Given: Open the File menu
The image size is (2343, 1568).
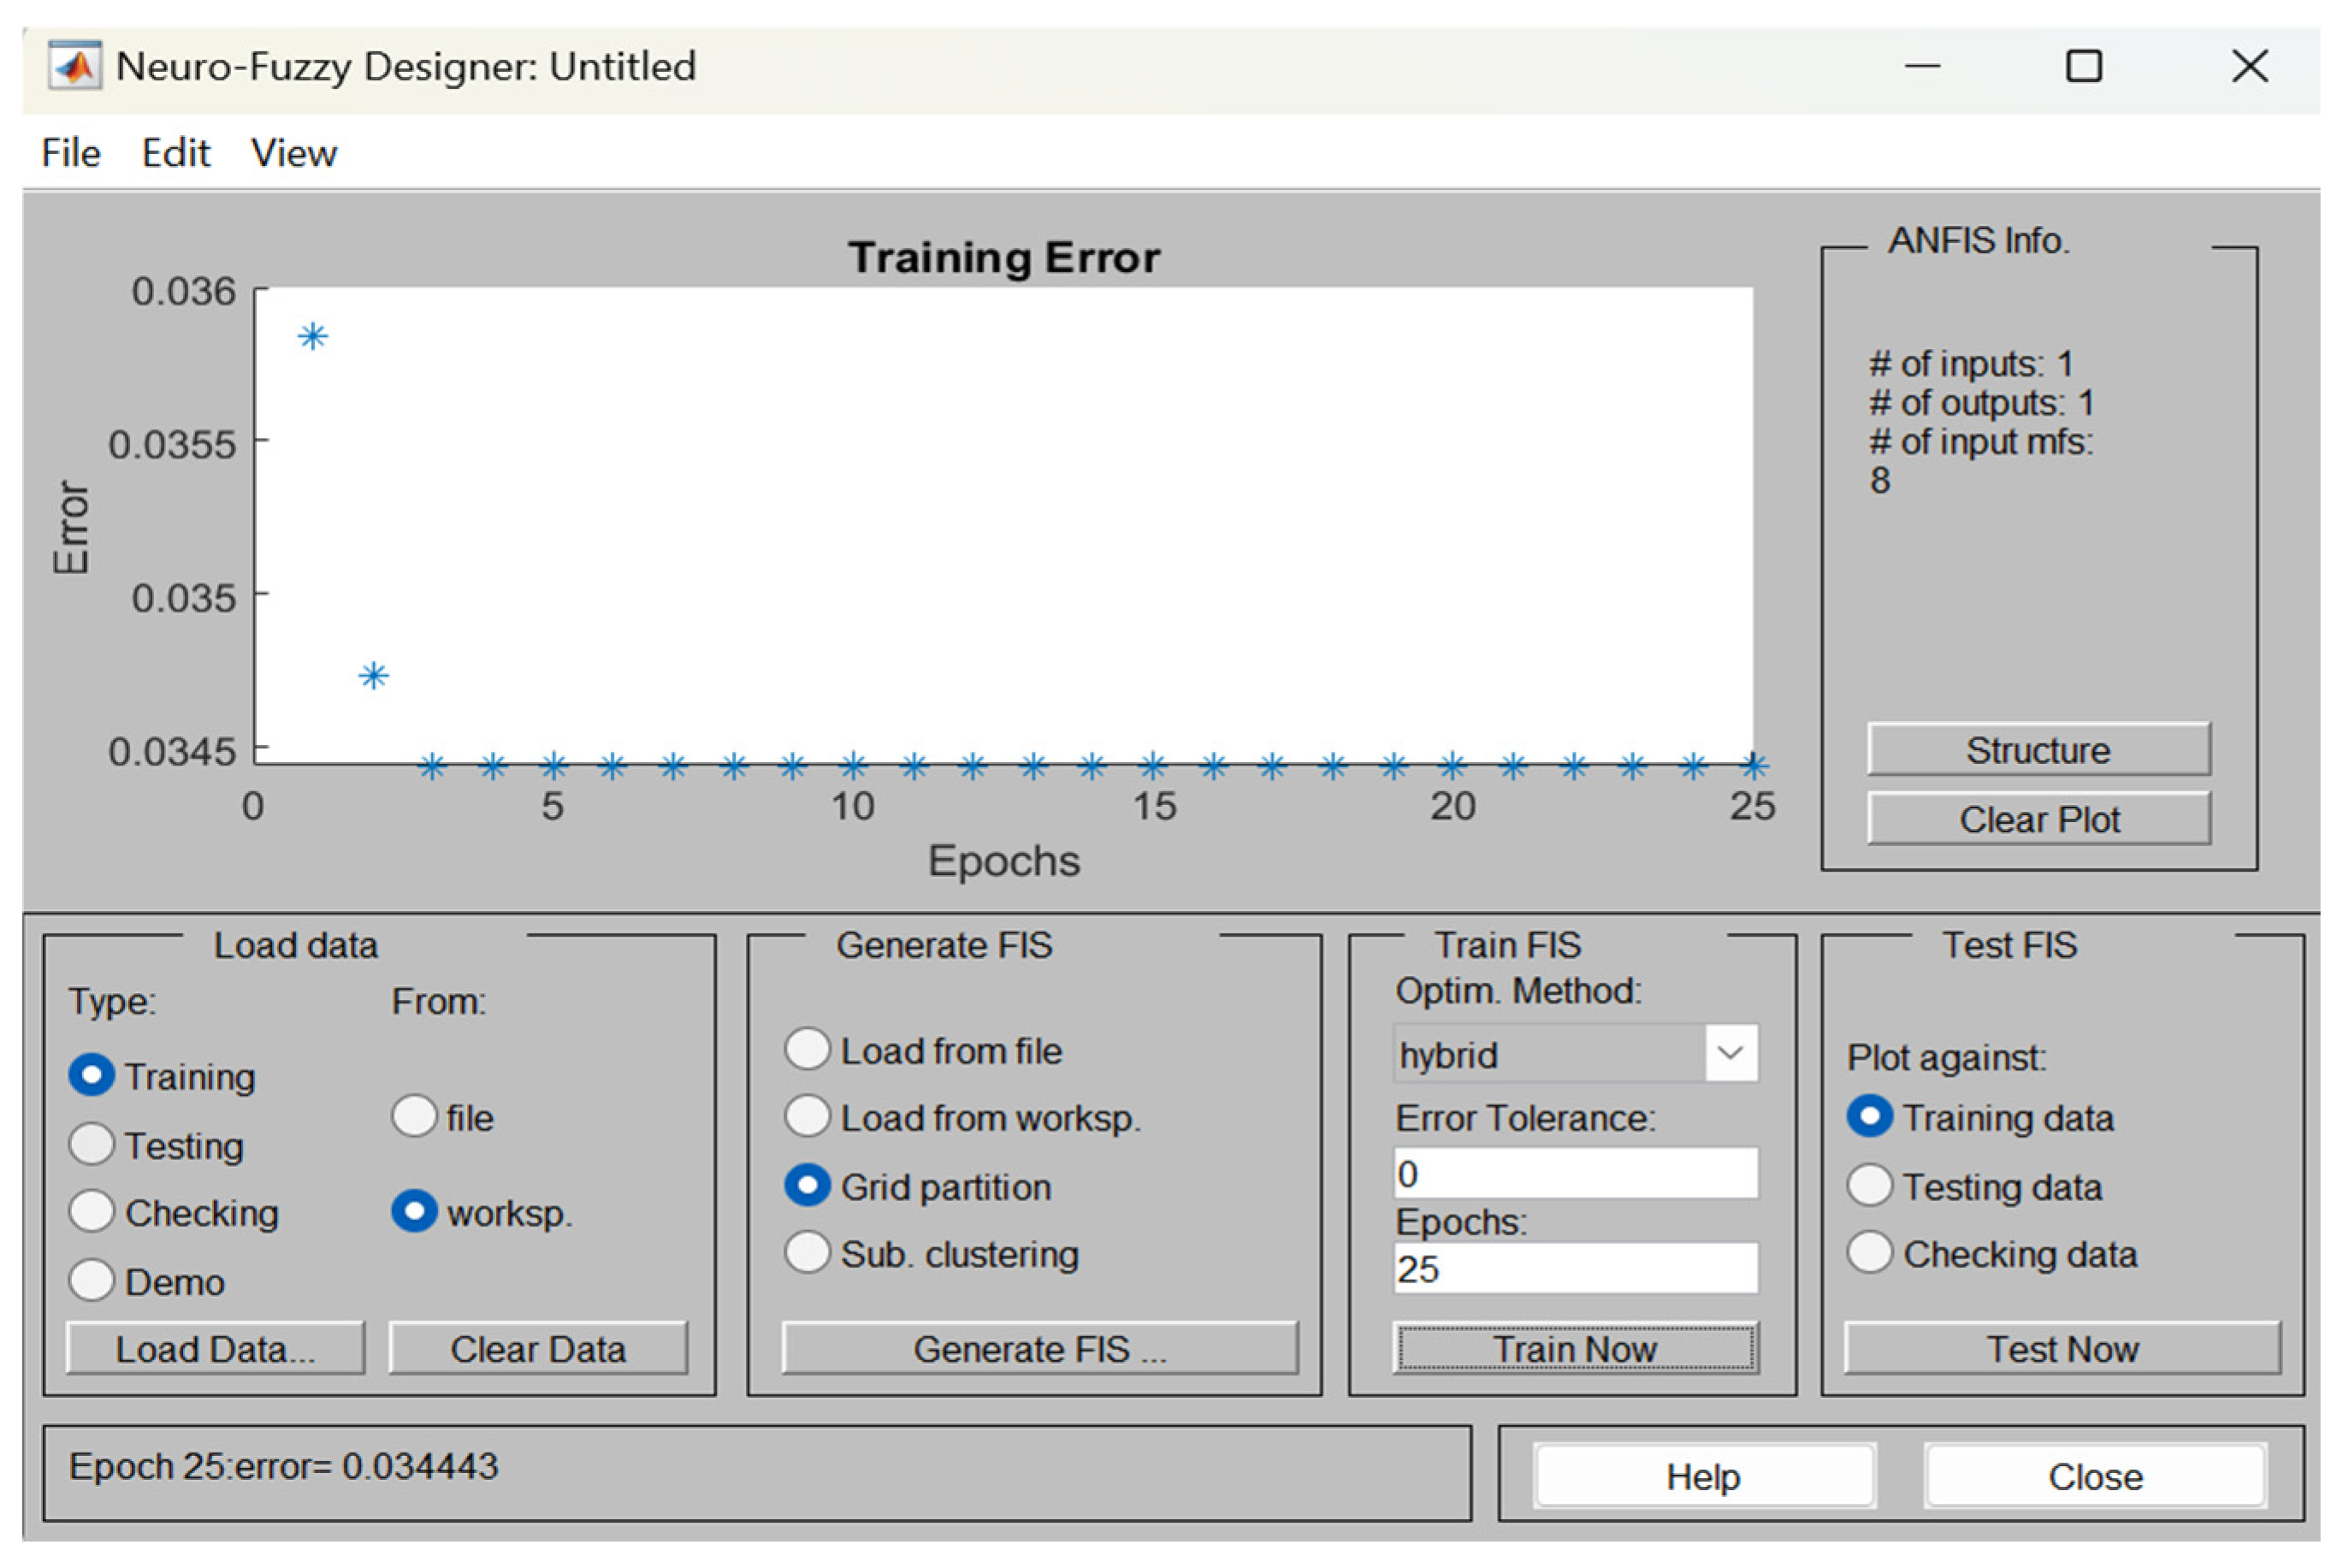Looking at the screenshot, I should click(70, 153).
